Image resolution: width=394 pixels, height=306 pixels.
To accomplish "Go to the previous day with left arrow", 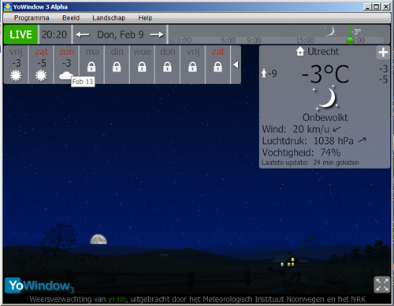I will click(83, 35).
